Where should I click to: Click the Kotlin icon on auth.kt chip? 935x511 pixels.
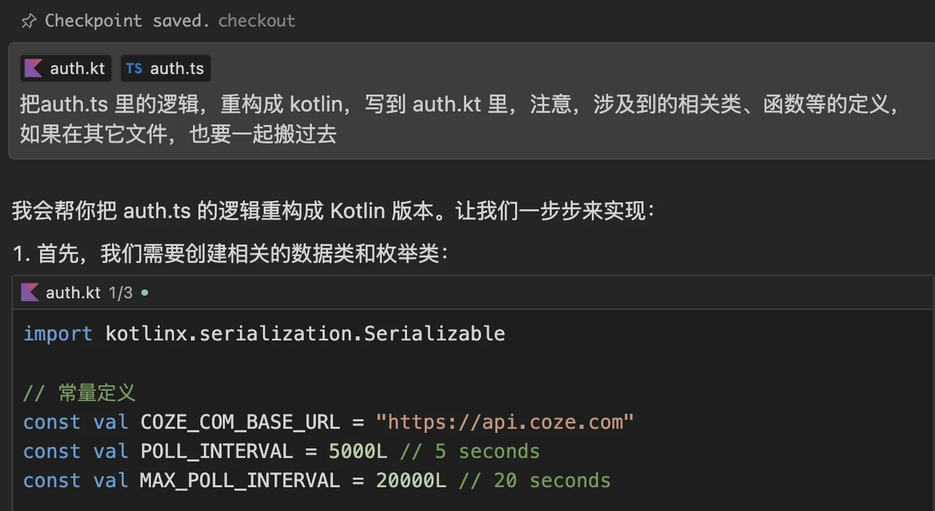click(x=33, y=68)
